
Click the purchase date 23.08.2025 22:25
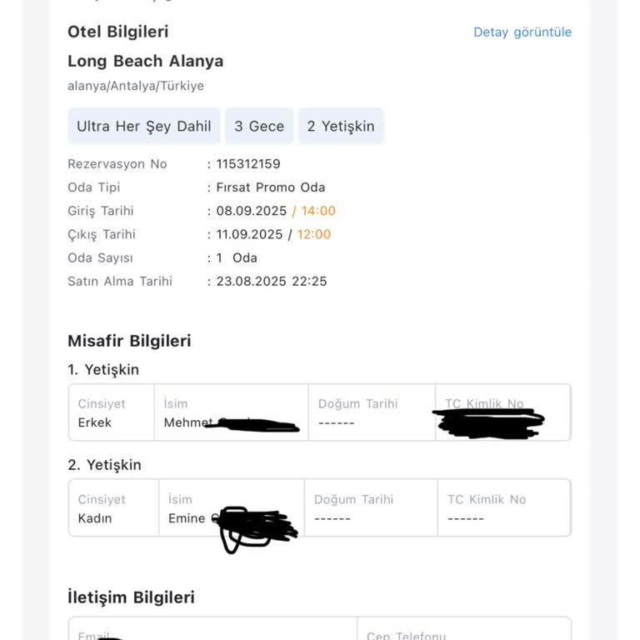[272, 281]
